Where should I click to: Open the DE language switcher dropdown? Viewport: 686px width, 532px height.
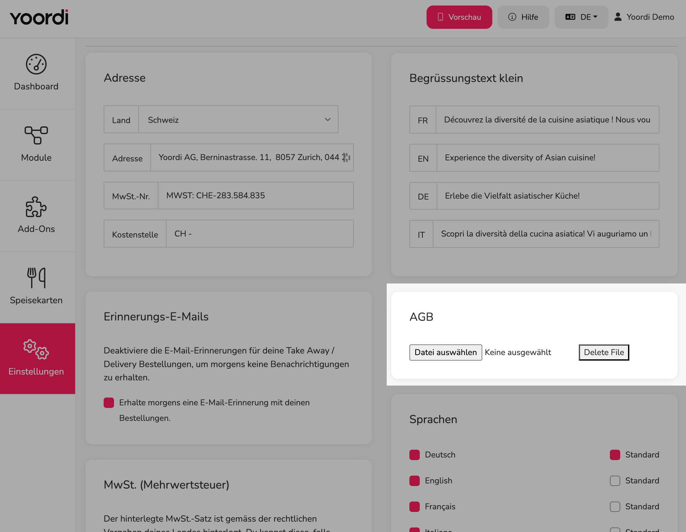(x=581, y=17)
